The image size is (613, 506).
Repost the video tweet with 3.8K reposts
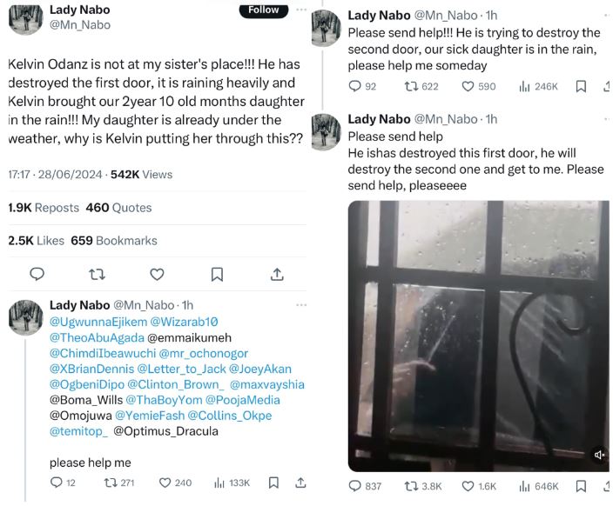tap(422, 486)
